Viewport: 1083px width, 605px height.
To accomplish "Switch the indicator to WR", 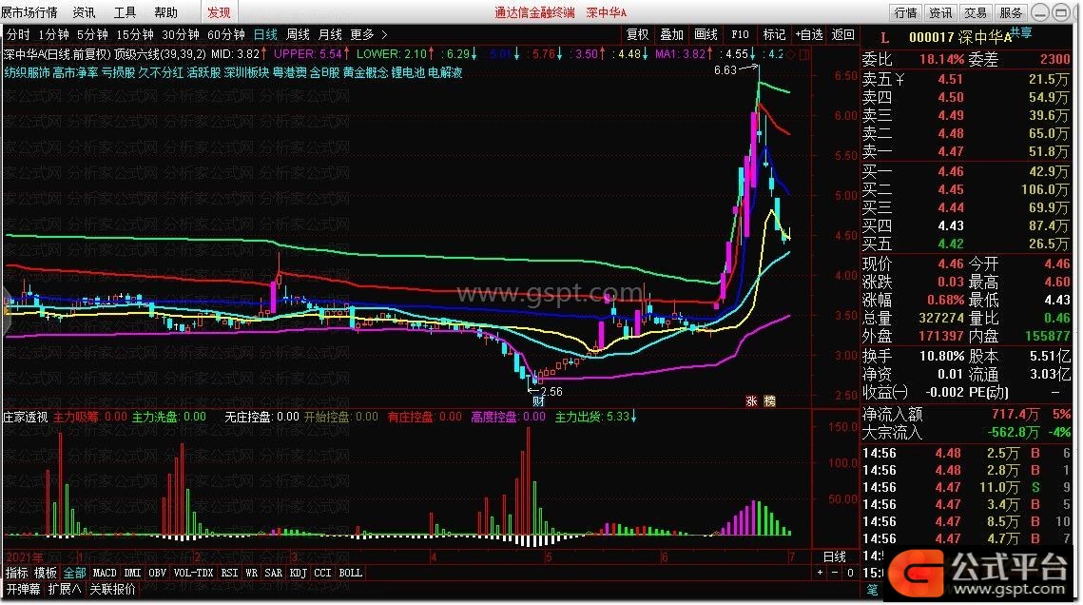I will [251, 573].
